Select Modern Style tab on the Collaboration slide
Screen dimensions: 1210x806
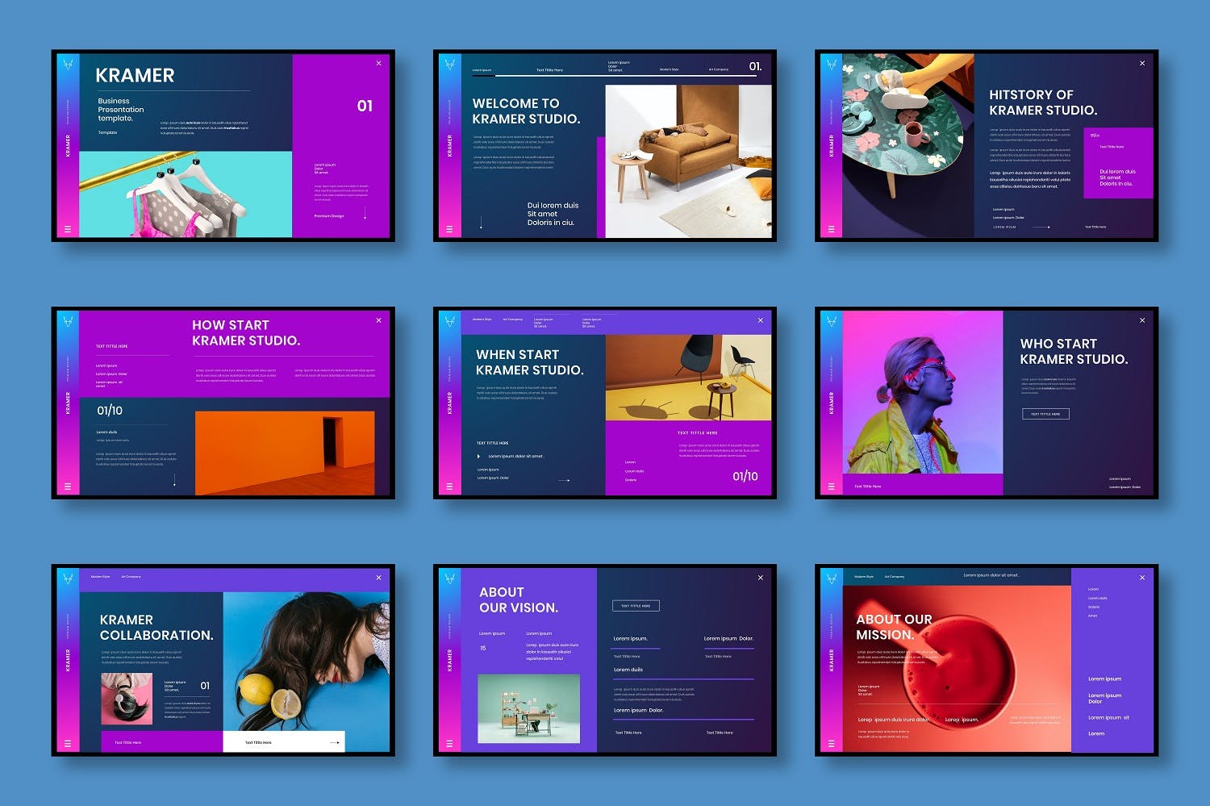[100, 577]
